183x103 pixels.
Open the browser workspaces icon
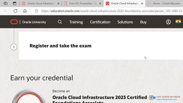[x=5, y=3]
